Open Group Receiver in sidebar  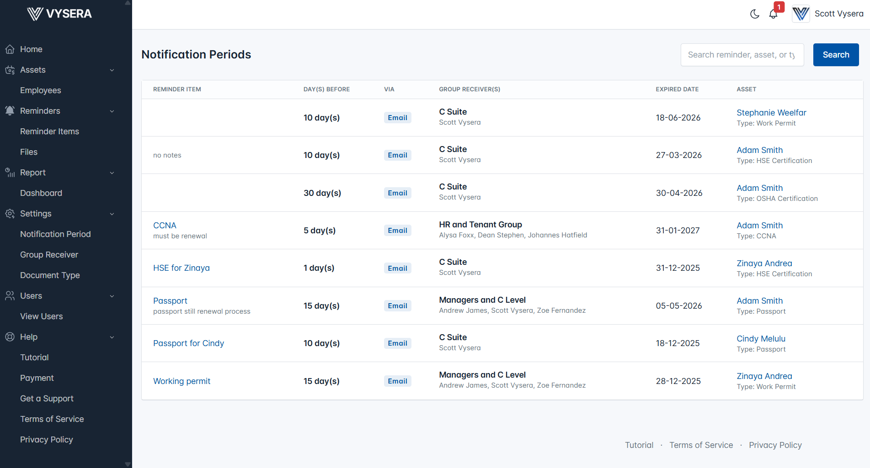(49, 255)
